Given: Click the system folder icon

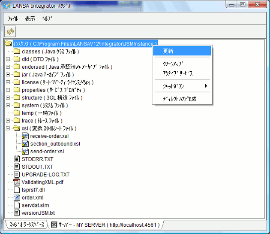Looking at the screenshot, I should tap(17, 105).
